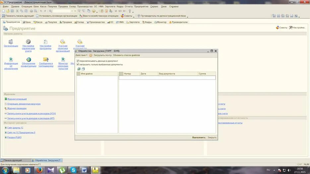
Task: Click the help question icon in Загрузка window
Action: coord(91,55)
